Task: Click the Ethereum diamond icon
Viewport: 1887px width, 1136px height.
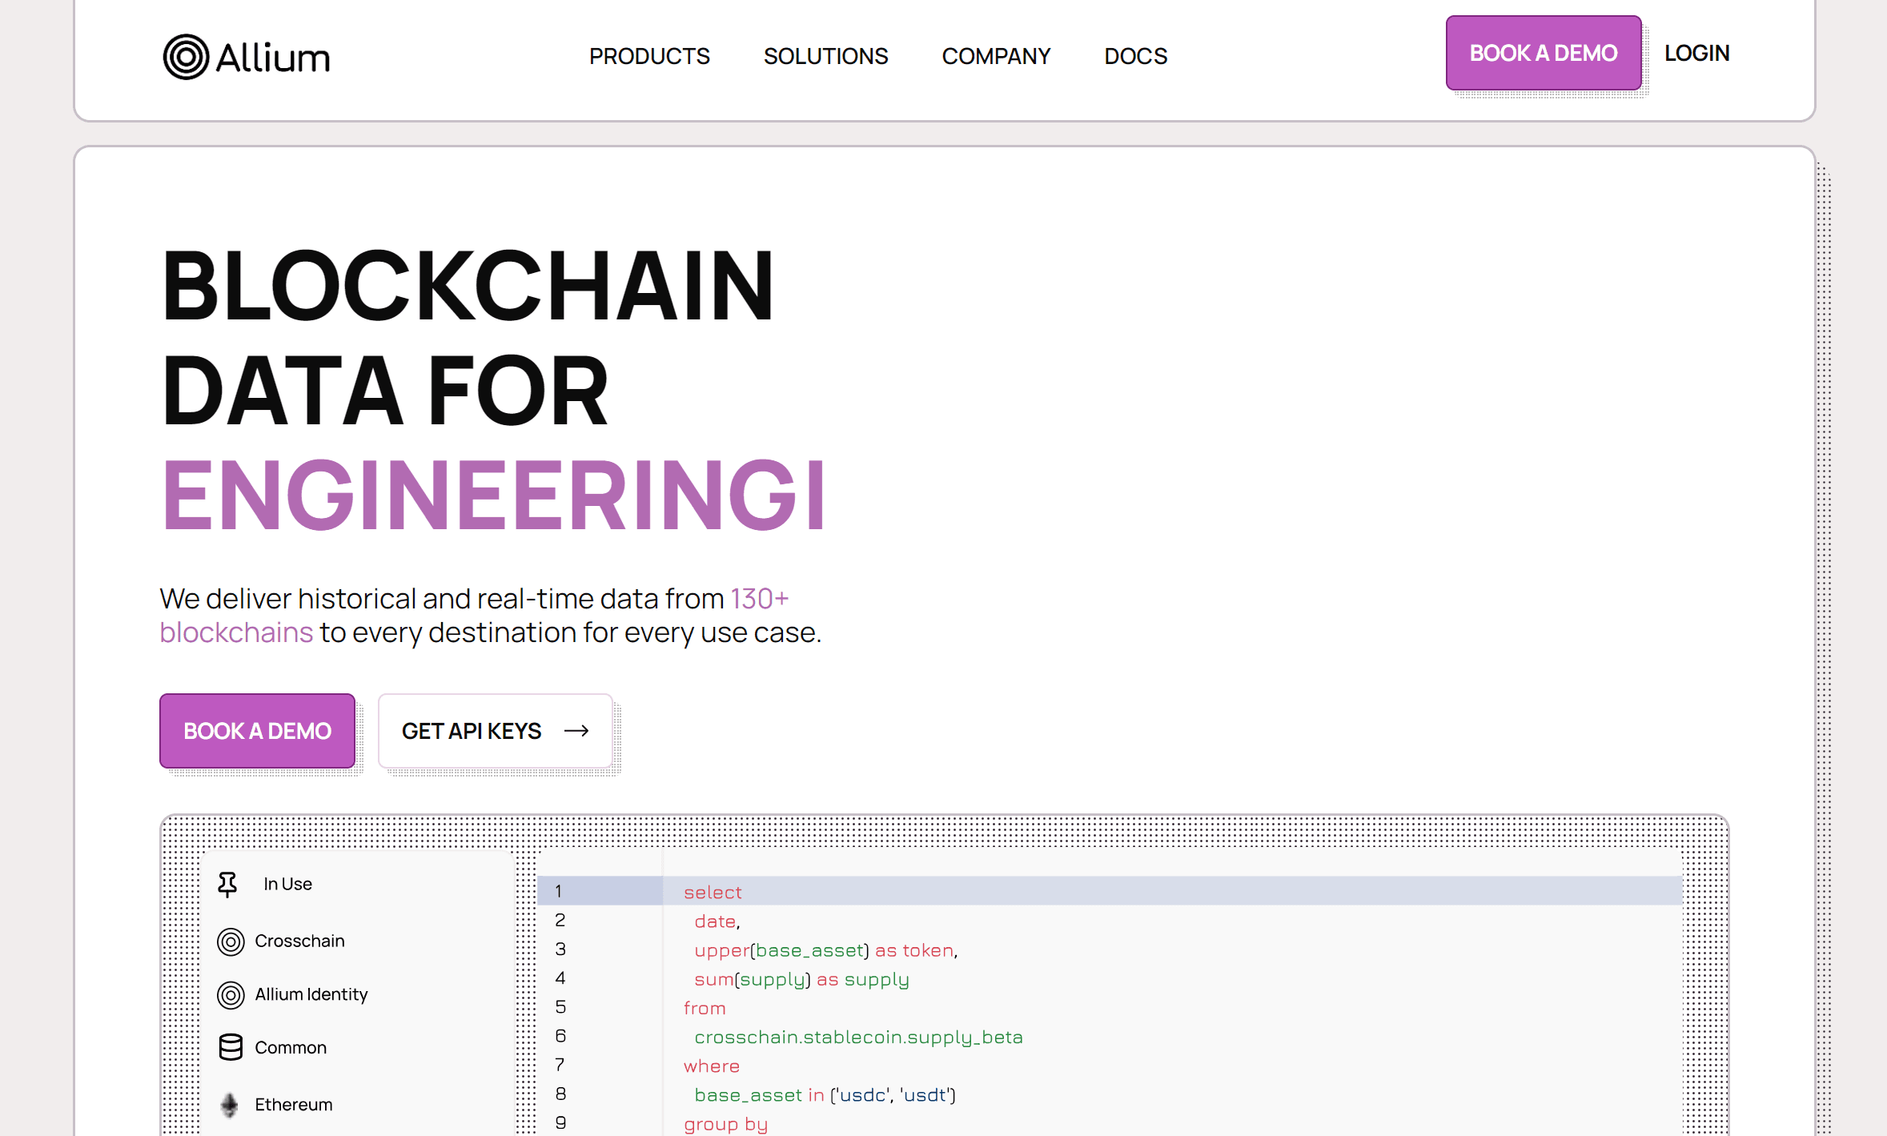Action: point(230,1105)
